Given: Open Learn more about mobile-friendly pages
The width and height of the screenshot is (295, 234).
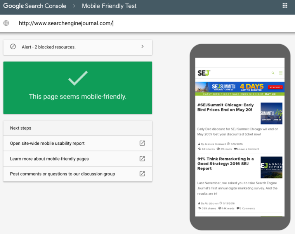Looking at the screenshot, I should 78,159.
